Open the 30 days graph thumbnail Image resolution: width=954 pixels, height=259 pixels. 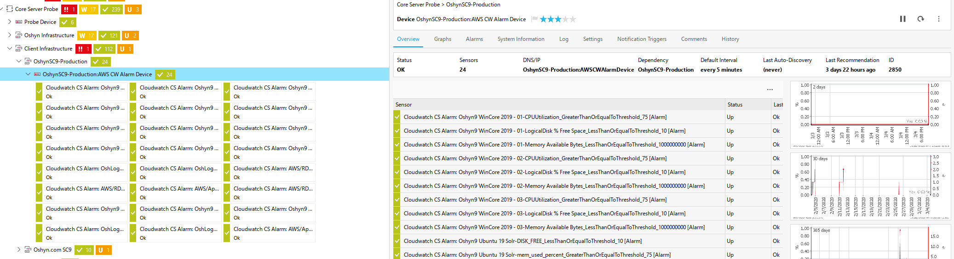coord(870,187)
